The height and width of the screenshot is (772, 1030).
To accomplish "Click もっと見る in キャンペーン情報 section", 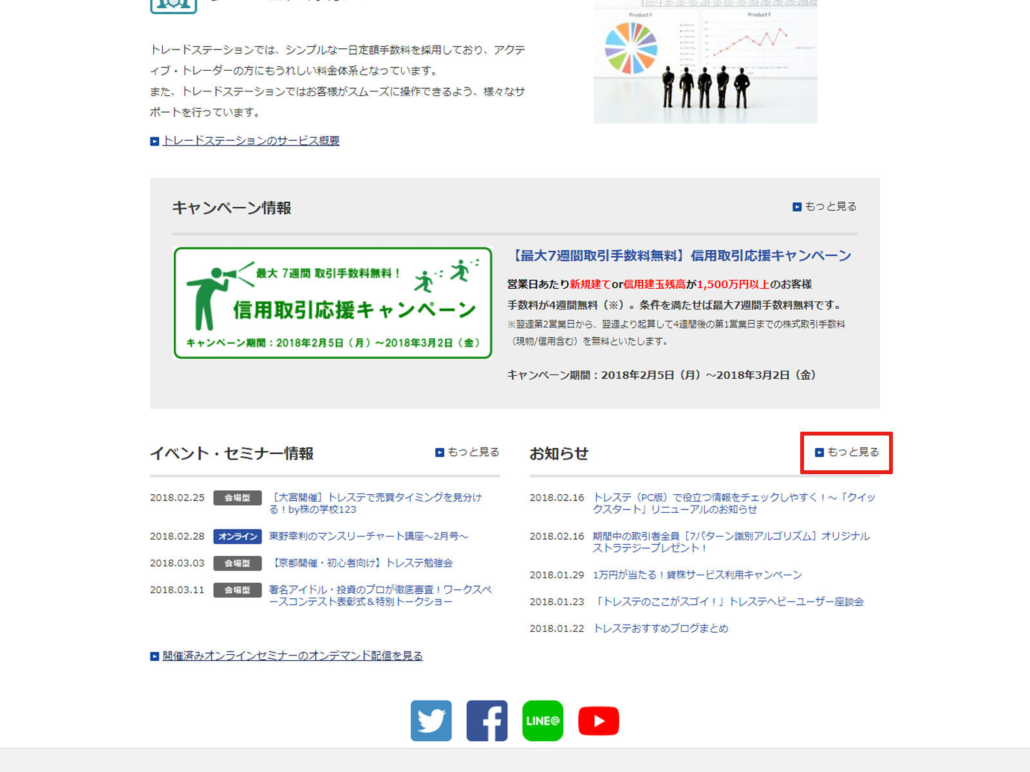I will pos(830,207).
